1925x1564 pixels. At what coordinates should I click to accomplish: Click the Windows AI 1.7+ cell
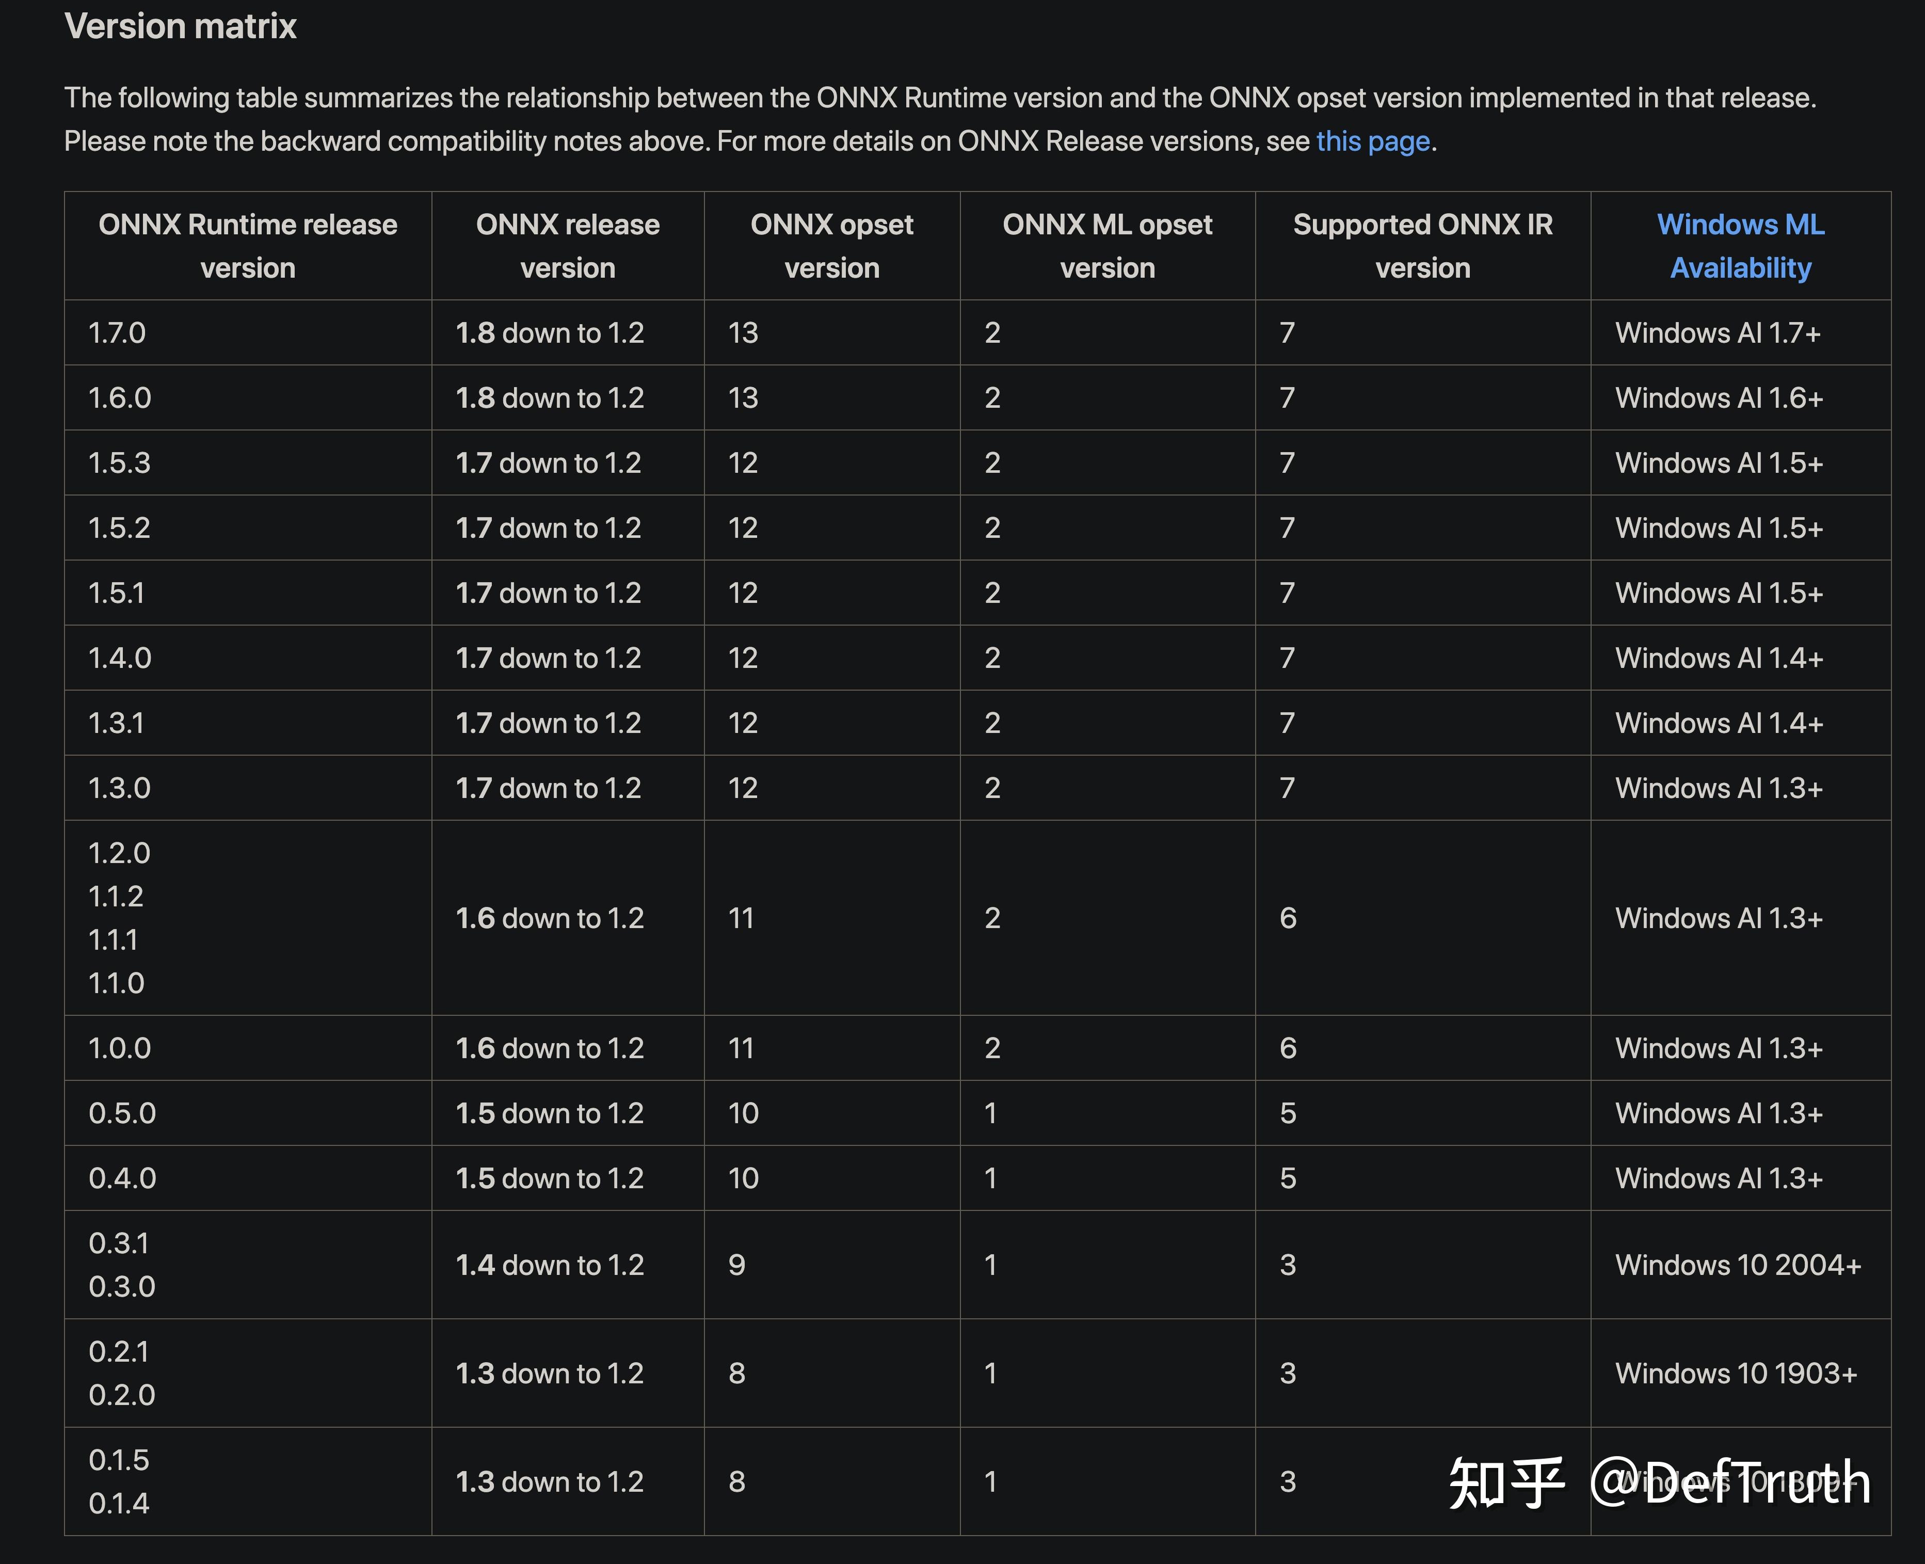[x=1718, y=333]
